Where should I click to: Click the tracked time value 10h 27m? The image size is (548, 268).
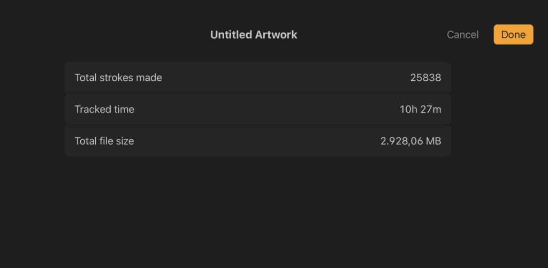click(x=420, y=109)
